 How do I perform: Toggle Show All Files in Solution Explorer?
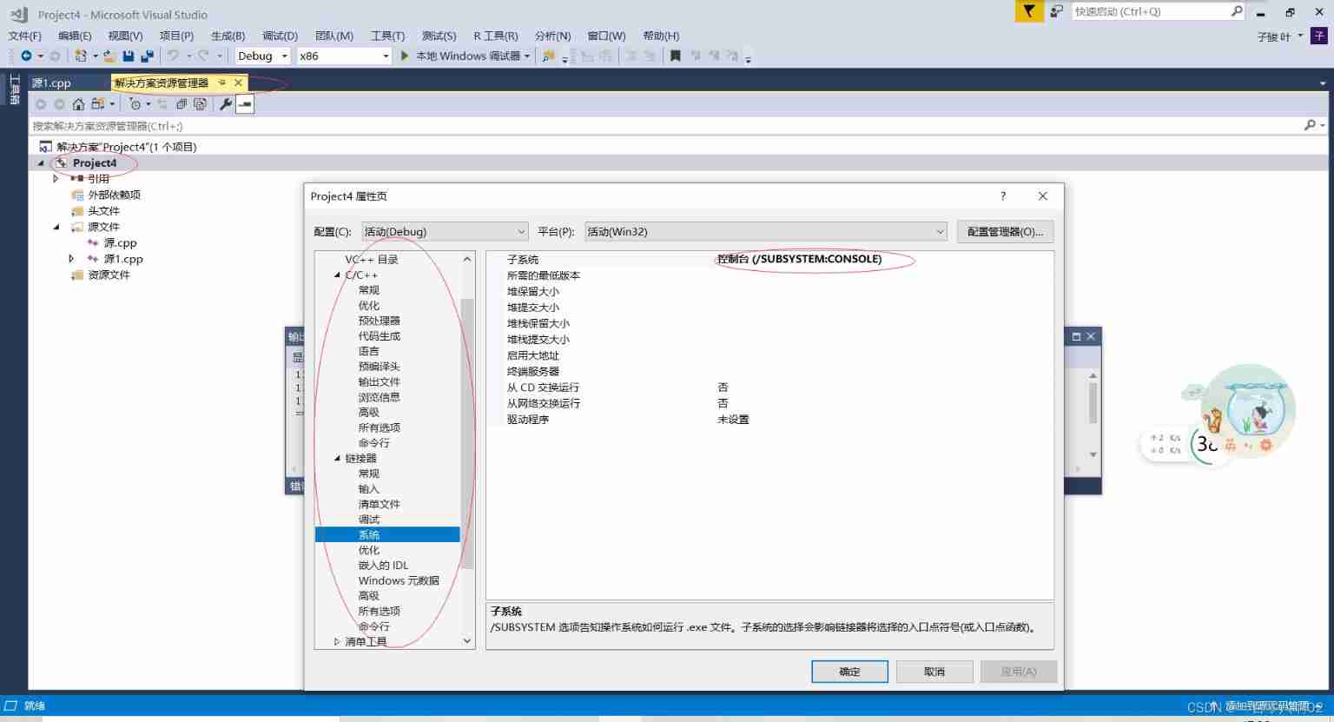[182, 103]
